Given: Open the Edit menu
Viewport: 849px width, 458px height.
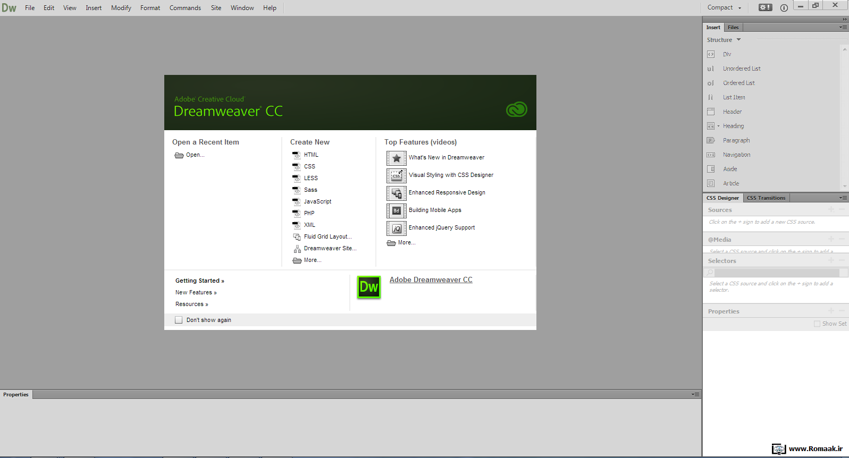Looking at the screenshot, I should 49,8.
